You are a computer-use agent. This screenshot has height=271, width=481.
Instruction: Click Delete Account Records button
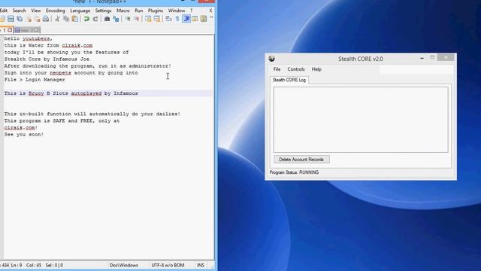pos(301,160)
